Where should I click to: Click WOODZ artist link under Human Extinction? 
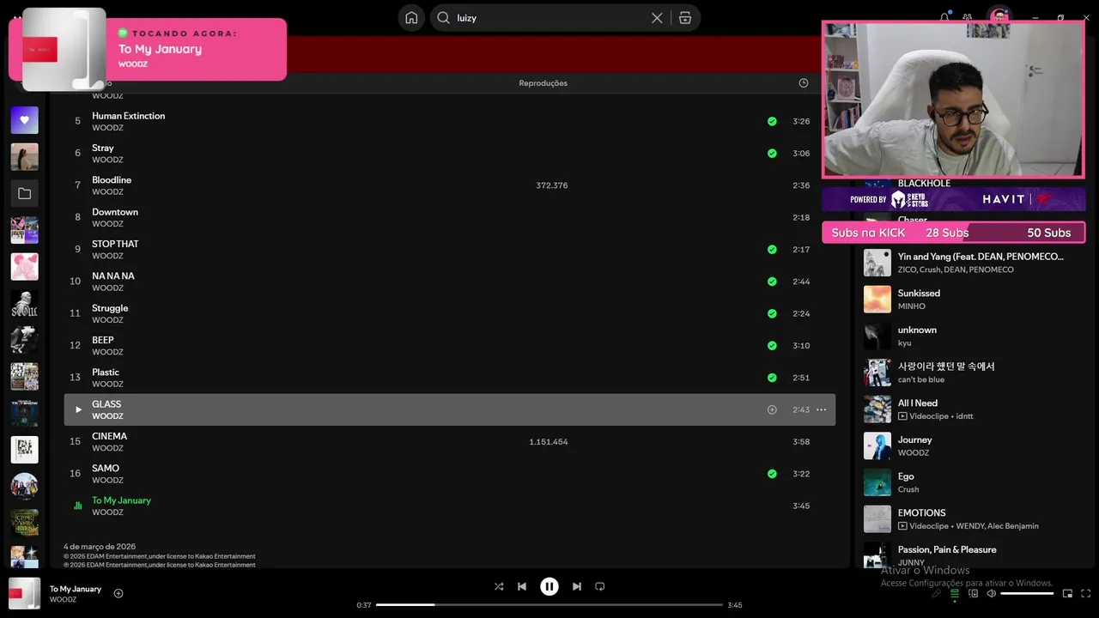(x=107, y=128)
